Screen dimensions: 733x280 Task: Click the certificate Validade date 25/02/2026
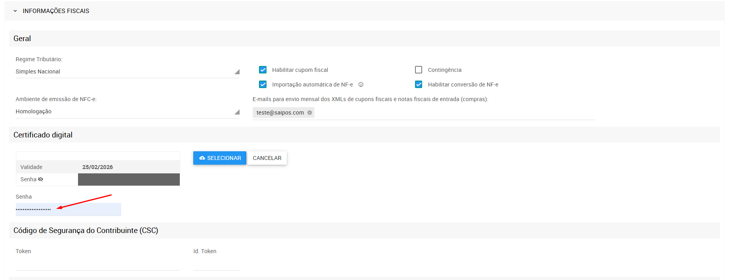97,167
